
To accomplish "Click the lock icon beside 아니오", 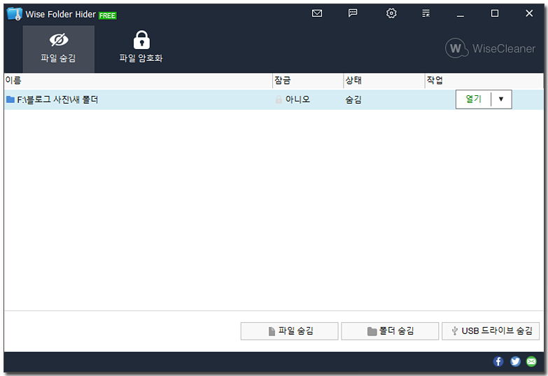I will point(279,99).
